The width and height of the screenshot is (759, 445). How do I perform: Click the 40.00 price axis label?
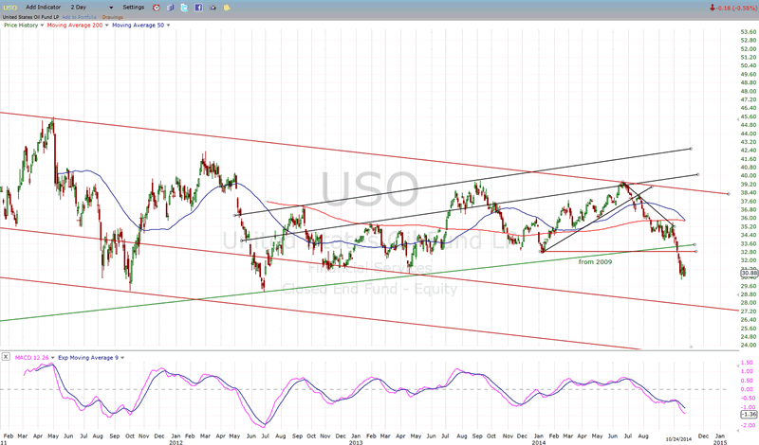tap(748, 176)
